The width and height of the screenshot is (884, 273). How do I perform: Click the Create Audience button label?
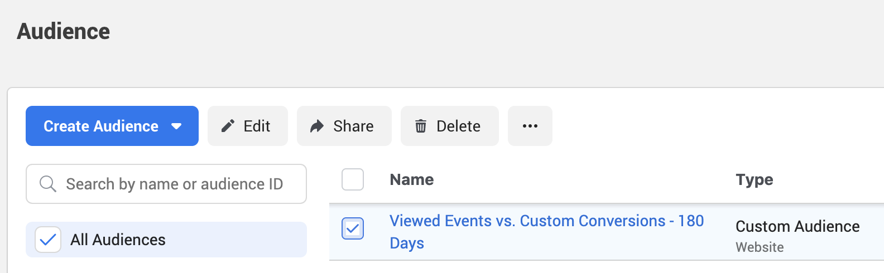[101, 126]
